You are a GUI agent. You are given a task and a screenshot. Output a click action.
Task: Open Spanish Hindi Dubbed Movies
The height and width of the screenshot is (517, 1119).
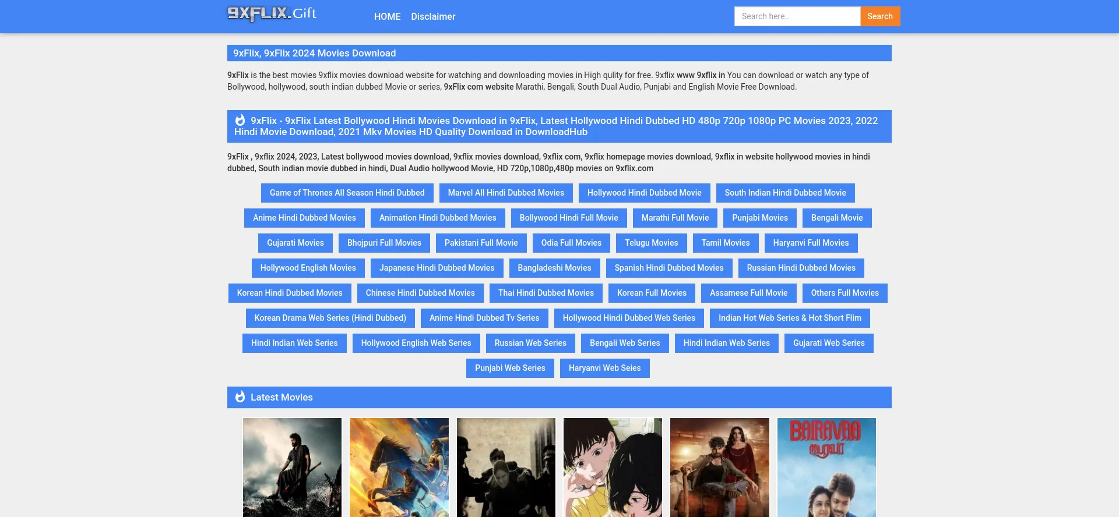point(669,268)
